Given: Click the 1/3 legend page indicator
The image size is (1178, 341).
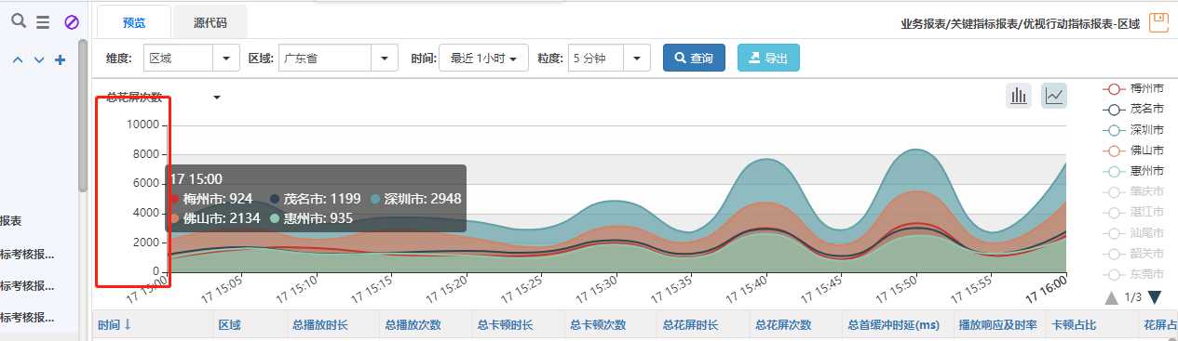Looking at the screenshot, I should [1132, 297].
